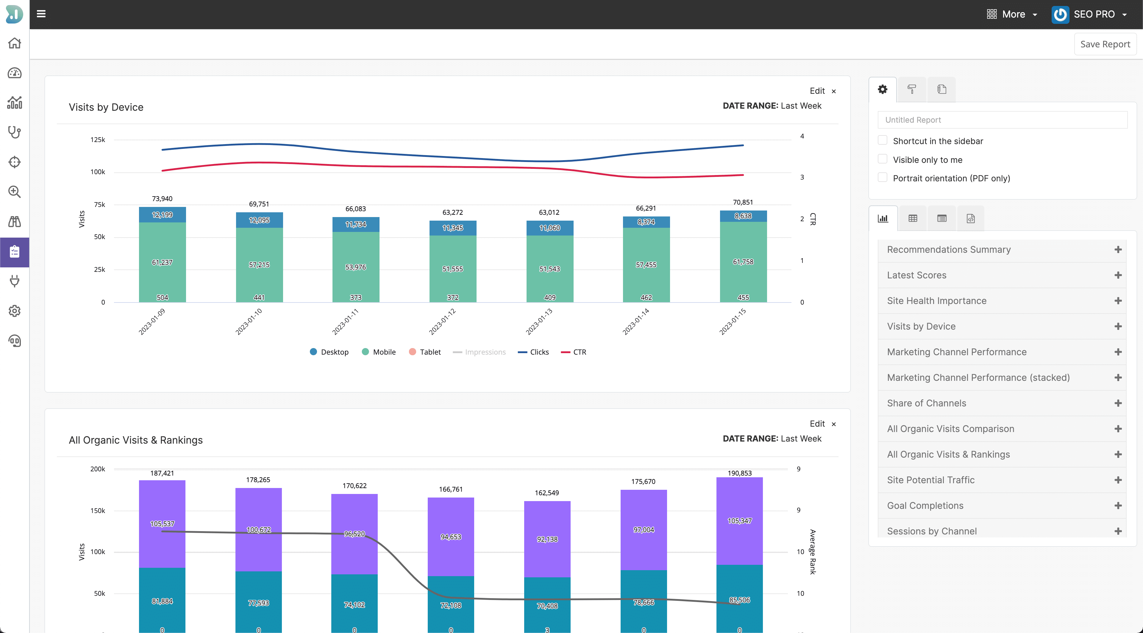Toggle Tablet series in the legend

pyautogui.click(x=425, y=352)
